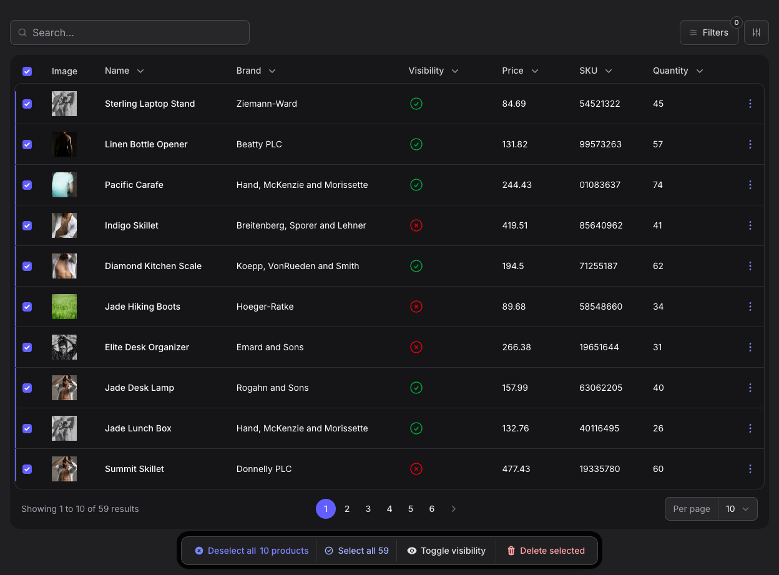Open the Name column sort dropdown
The image size is (779, 575).
pyautogui.click(x=140, y=71)
